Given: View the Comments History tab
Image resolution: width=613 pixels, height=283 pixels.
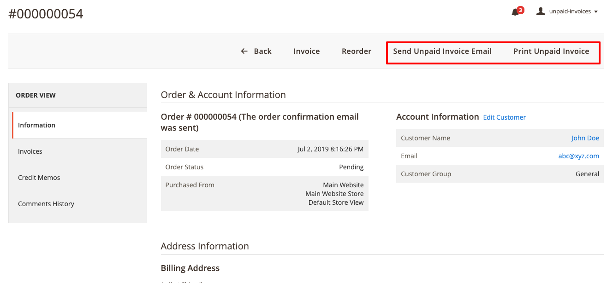Looking at the screenshot, I should click(x=46, y=203).
